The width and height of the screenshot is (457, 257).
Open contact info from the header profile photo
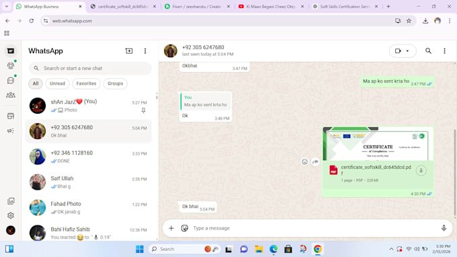pyautogui.click(x=171, y=51)
